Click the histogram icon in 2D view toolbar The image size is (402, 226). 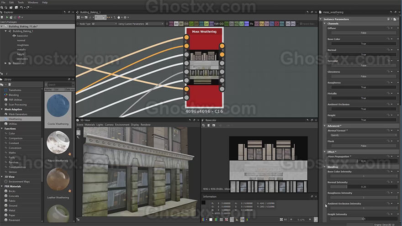click(237, 220)
